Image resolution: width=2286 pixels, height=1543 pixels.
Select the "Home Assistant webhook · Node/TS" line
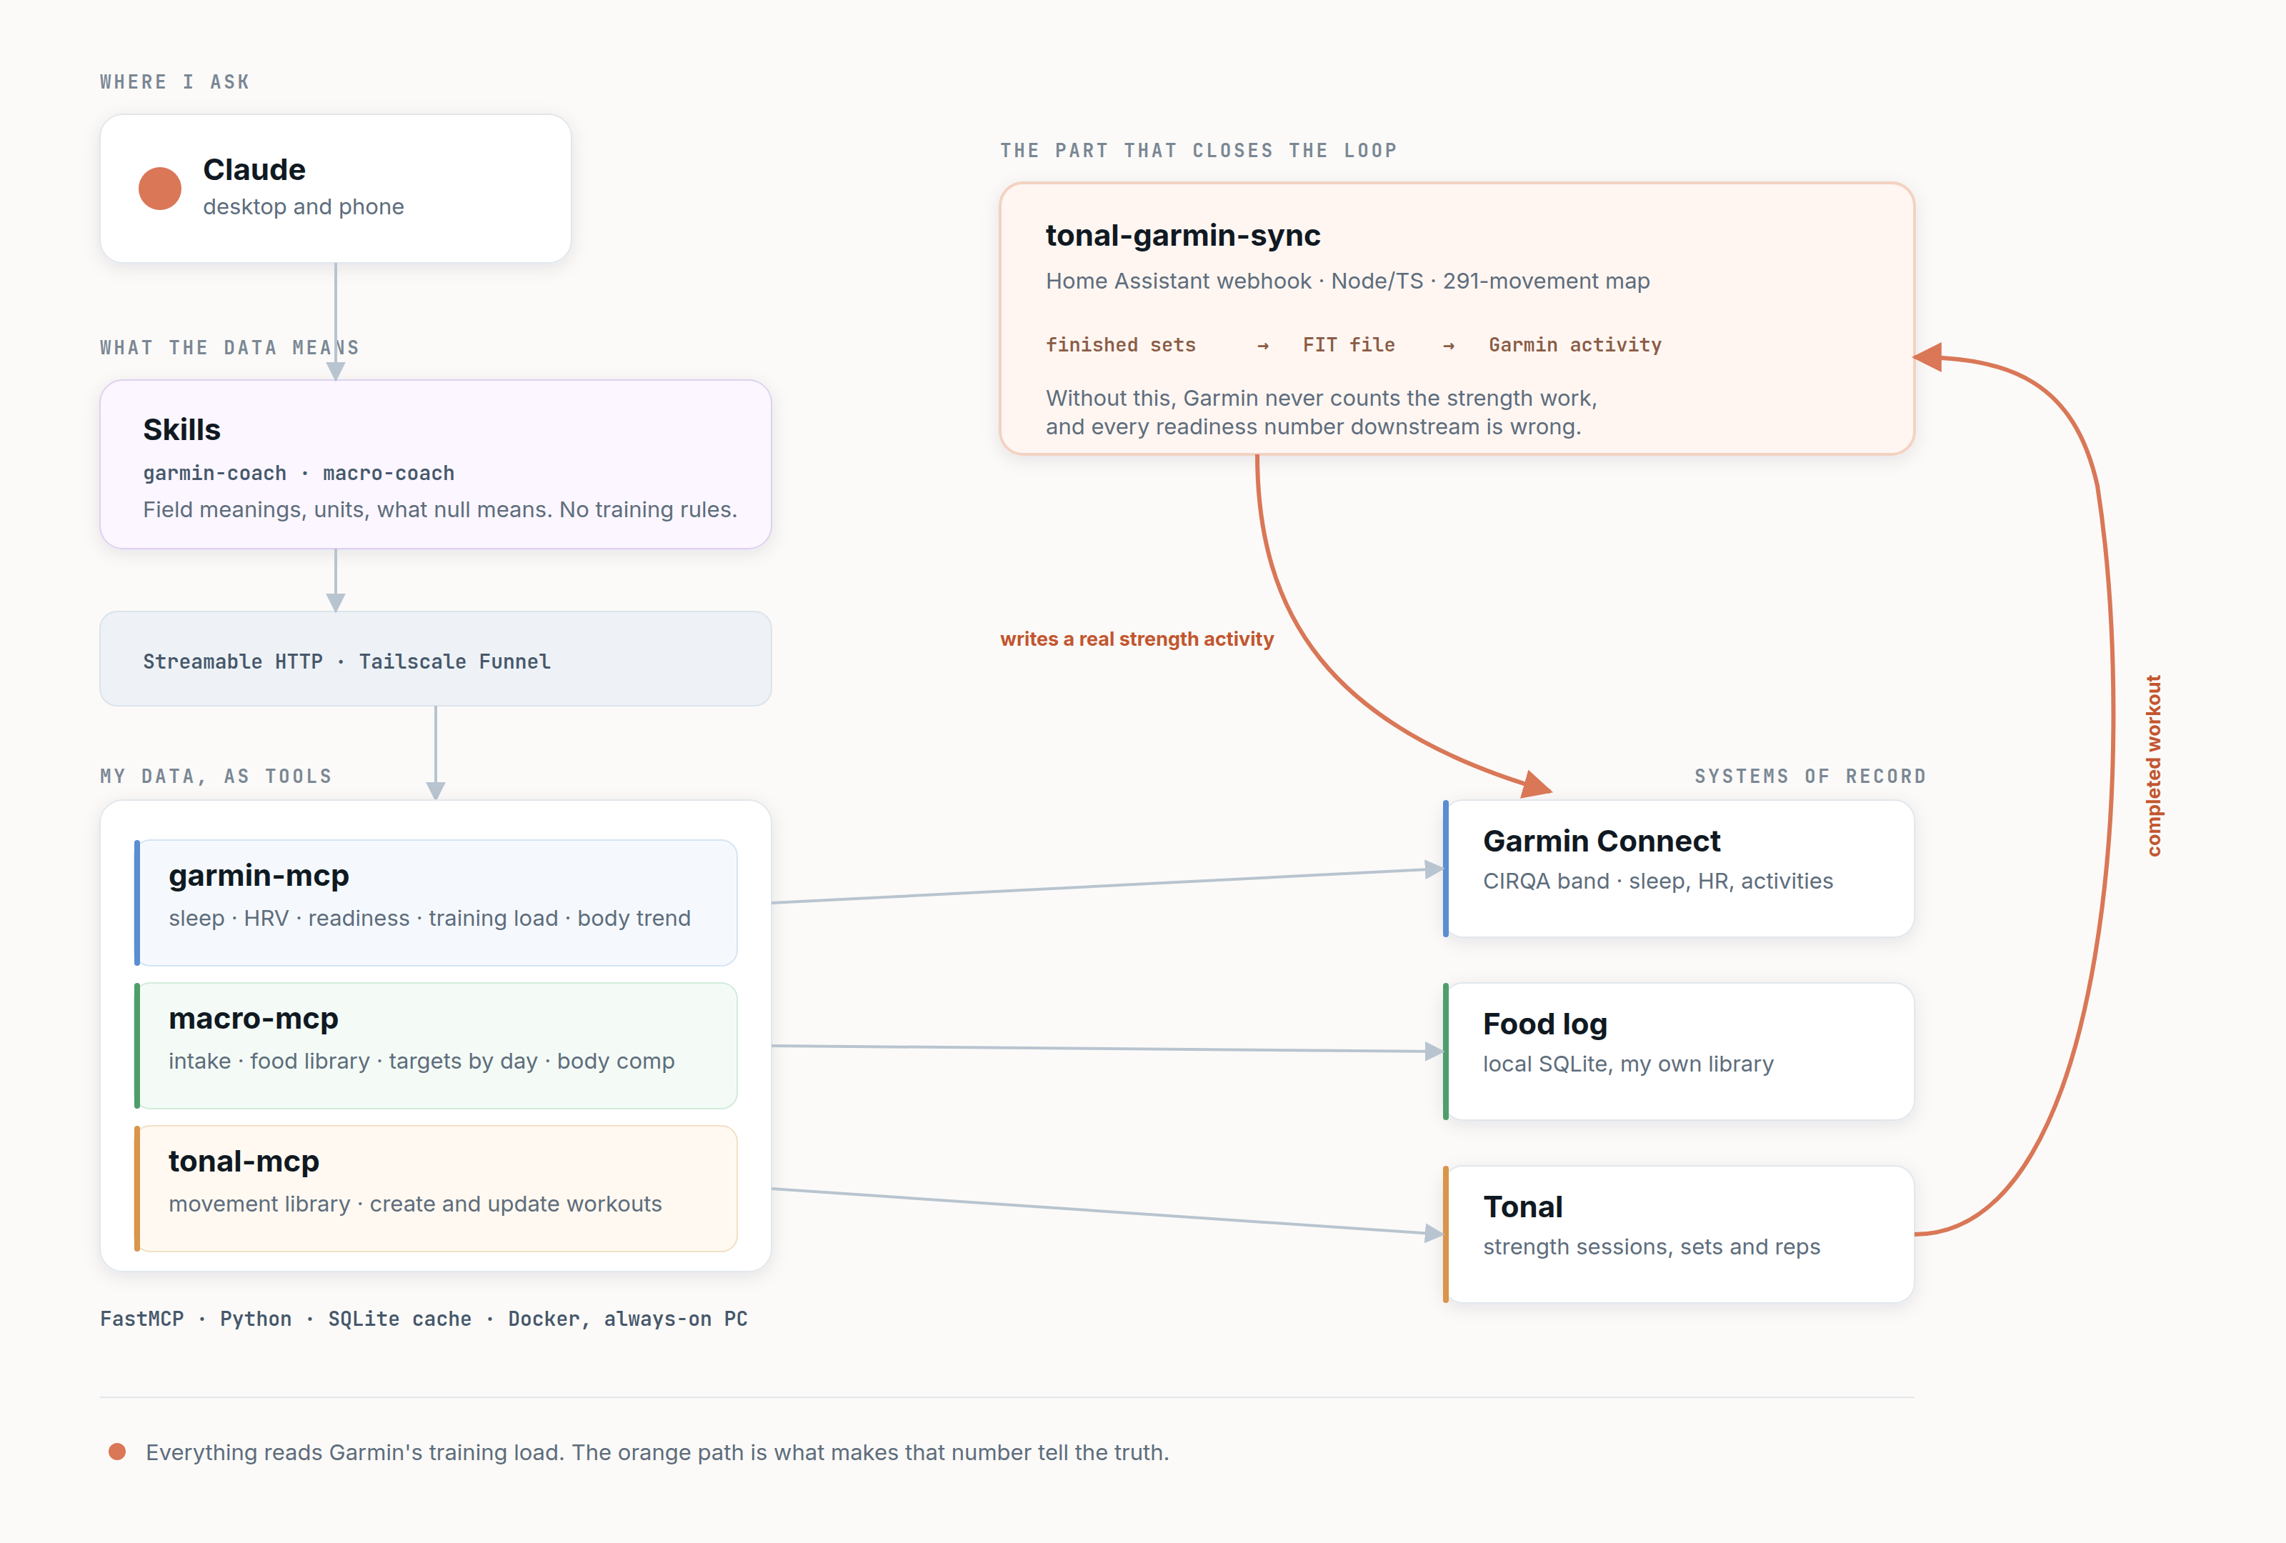coord(1347,281)
